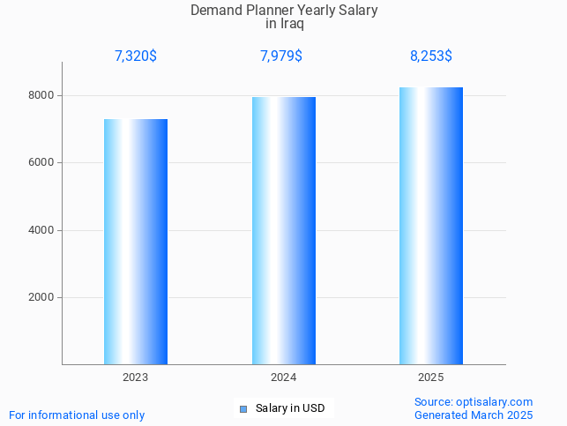Viewport: 567px width, 426px height.
Task: Click the 'in Iraq' subtitle text
Action: [284, 24]
